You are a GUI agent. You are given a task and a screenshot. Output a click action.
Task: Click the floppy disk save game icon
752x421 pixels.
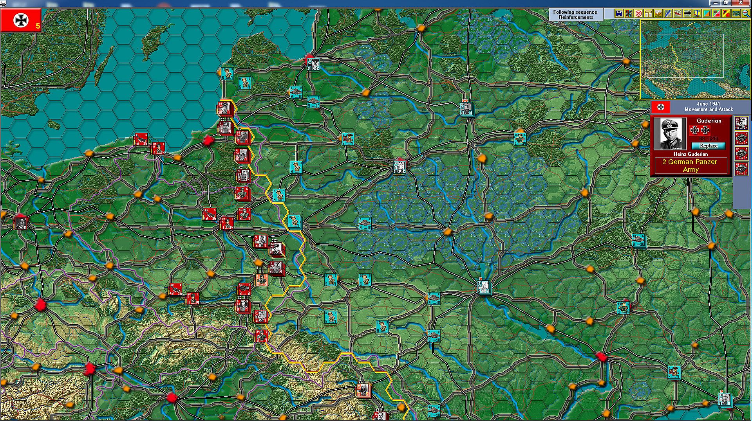click(x=619, y=14)
